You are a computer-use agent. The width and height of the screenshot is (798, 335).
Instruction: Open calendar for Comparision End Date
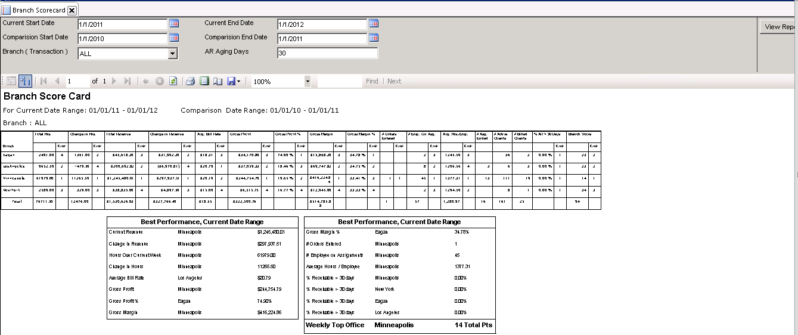pos(373,38)
